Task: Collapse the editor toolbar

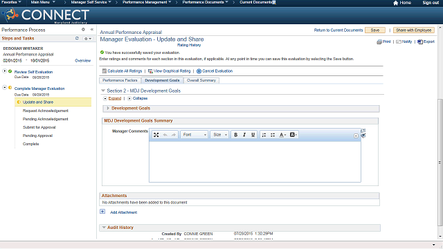Action: [x=356, y=136]
